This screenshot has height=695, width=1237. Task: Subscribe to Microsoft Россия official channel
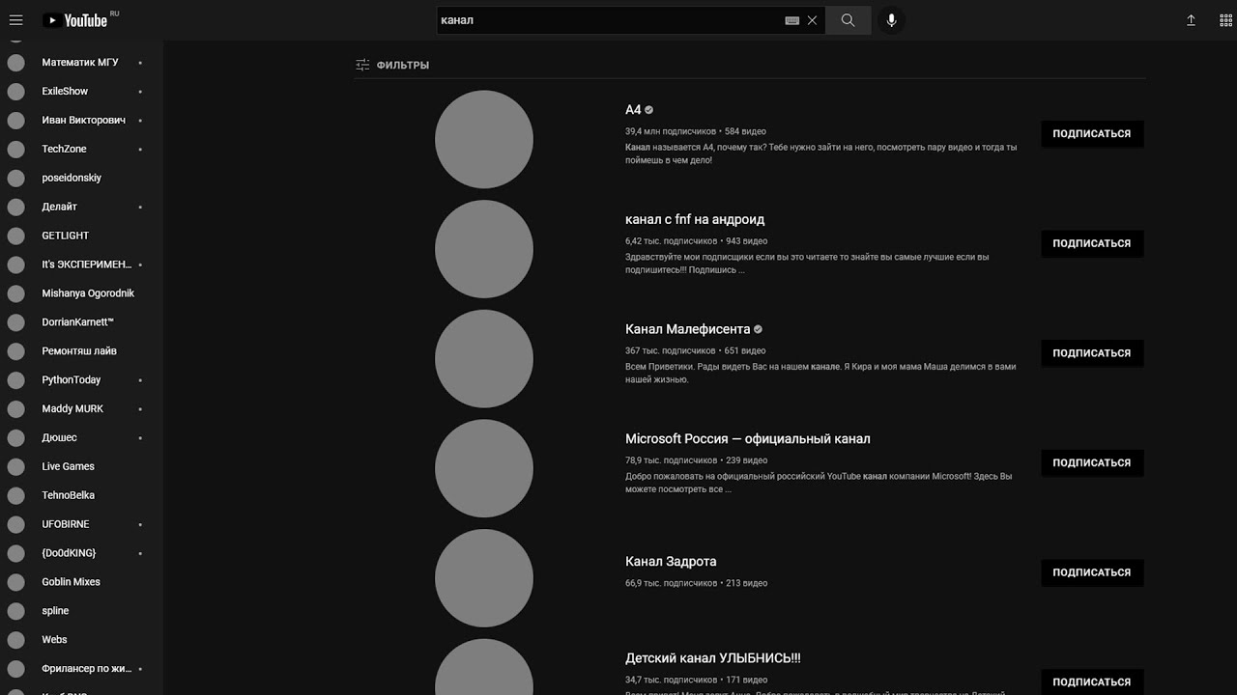pyautogui.click(x=1092, y=462)
